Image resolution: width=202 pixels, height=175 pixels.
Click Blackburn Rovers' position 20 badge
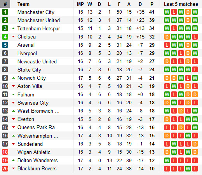click(x=5, y=168)
